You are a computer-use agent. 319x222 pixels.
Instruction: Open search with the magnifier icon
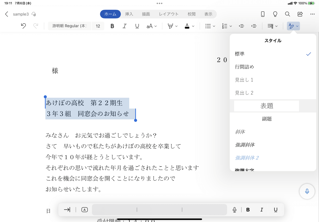(x=287, y=14)
